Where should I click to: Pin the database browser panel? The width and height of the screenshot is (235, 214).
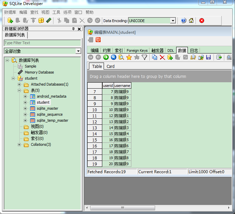click(73, 29)
